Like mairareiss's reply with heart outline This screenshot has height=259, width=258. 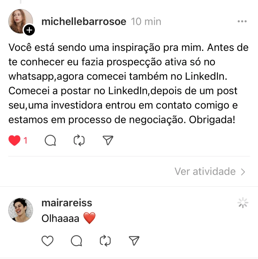(47, 241)
